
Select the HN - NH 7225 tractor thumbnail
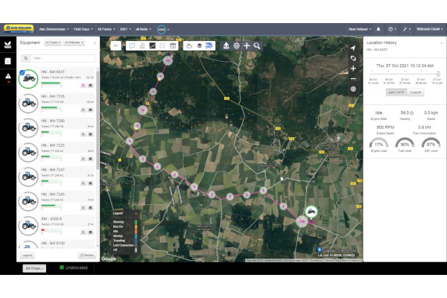click(28, 152)
